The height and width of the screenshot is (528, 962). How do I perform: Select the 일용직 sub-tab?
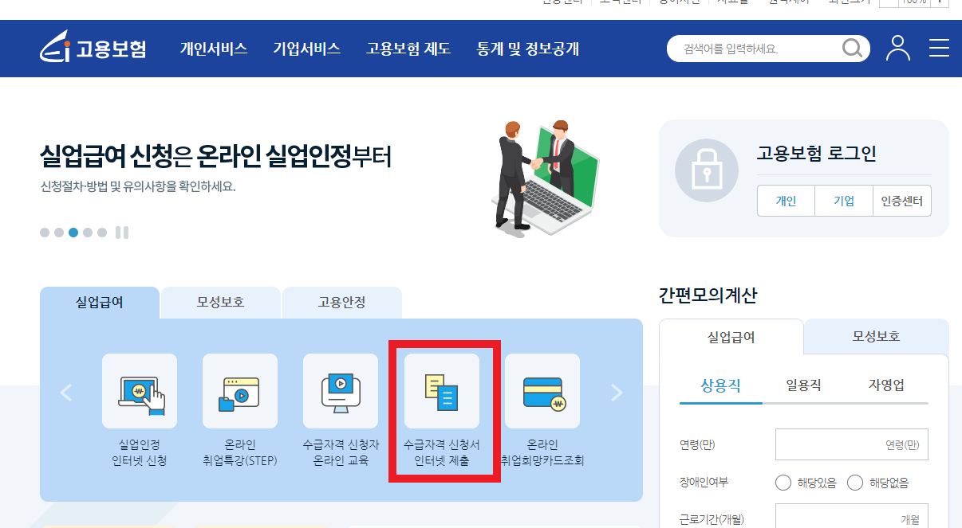pyautogui.click(x=804, y=385)
